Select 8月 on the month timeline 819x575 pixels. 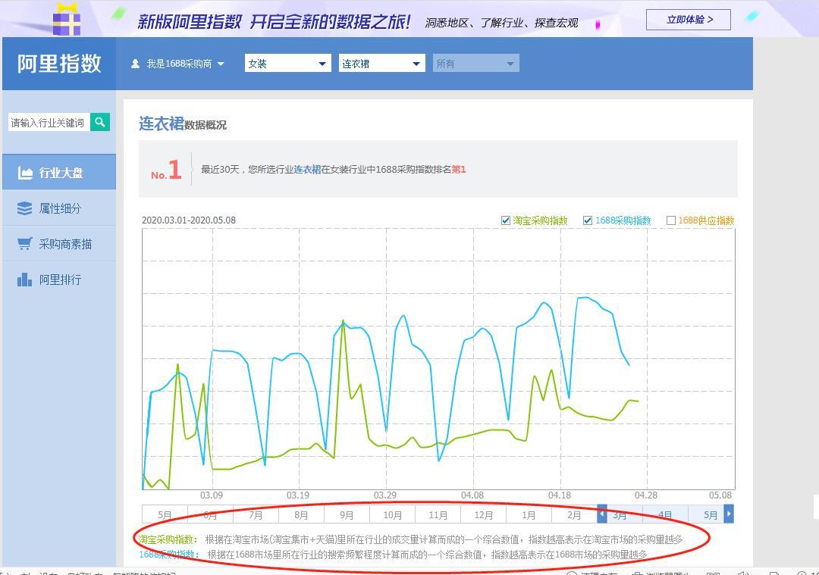[x=301, y=515]
